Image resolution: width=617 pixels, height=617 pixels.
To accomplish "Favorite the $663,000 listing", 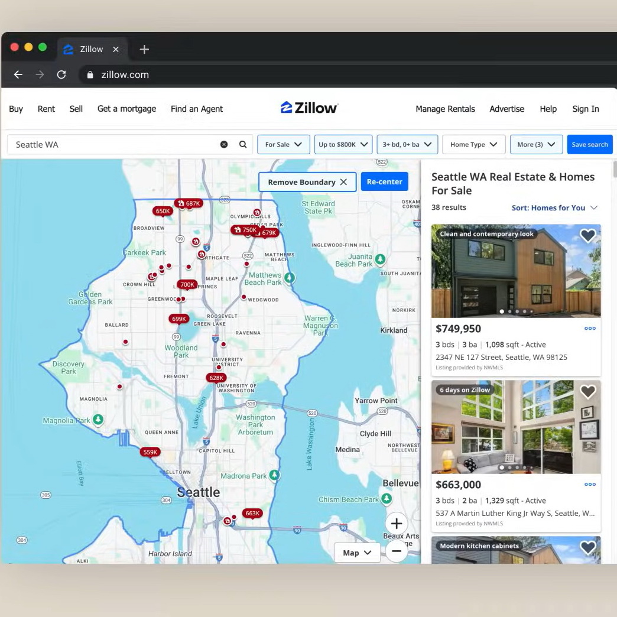I will coord(587,392).
